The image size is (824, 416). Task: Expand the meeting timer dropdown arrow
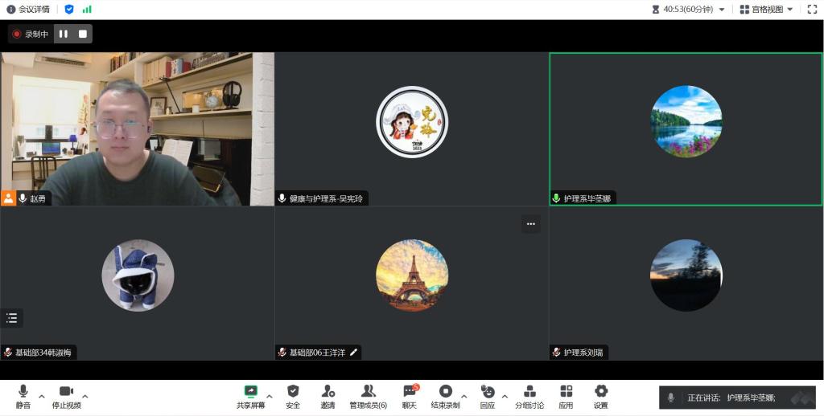(721, 10)
